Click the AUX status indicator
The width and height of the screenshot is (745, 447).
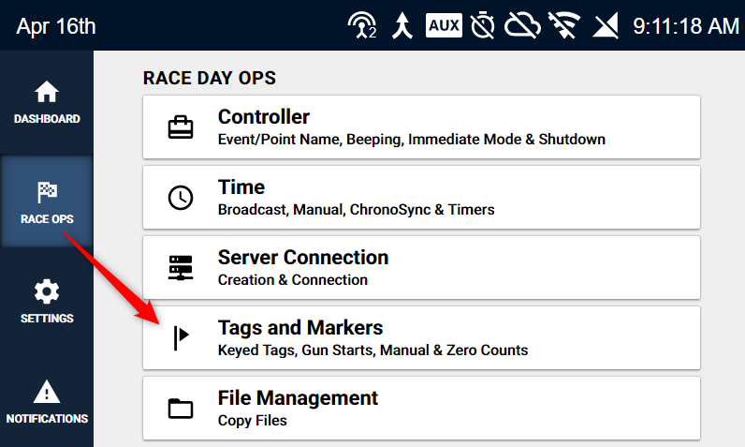pos(444,25)
